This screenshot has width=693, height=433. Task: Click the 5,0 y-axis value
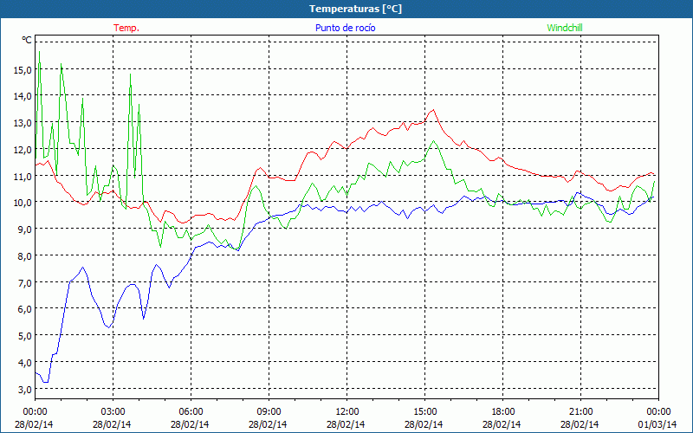25,336
